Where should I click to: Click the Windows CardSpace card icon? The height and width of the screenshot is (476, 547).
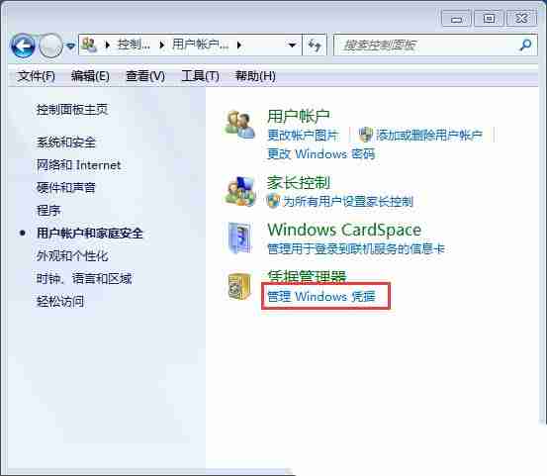click(x=239, y=238)
